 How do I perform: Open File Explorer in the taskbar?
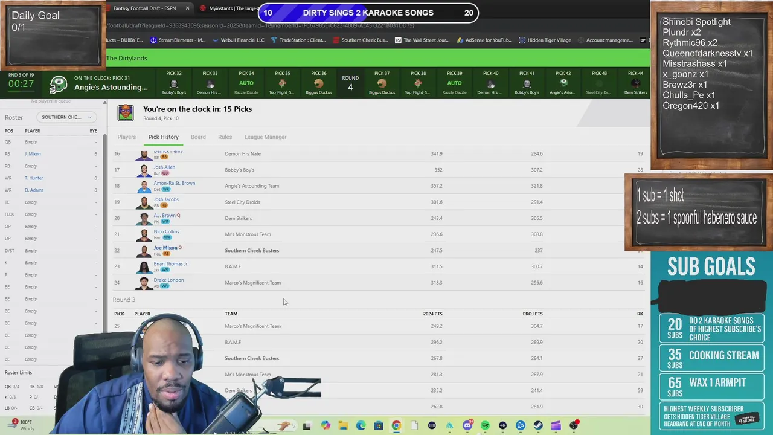coord(343,426)
